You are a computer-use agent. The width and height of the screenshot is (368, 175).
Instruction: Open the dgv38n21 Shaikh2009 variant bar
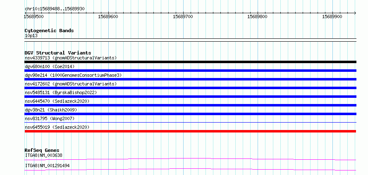190,114
